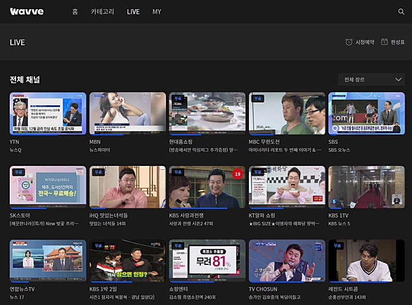Click the YTN channel name
Viewport: 412px width, 305px height.
click(x=14, y=142)
